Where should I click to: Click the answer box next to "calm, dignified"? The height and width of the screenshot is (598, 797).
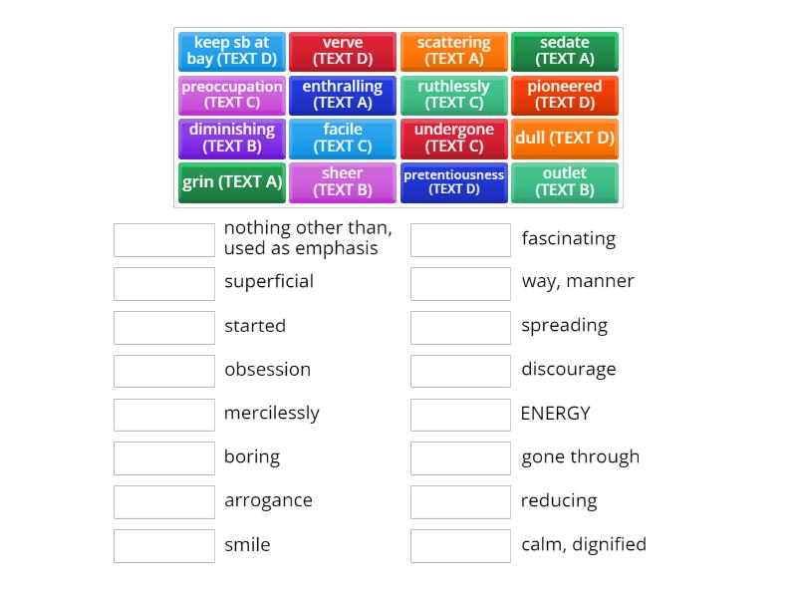pyautogui.click(x=461, y=545)
